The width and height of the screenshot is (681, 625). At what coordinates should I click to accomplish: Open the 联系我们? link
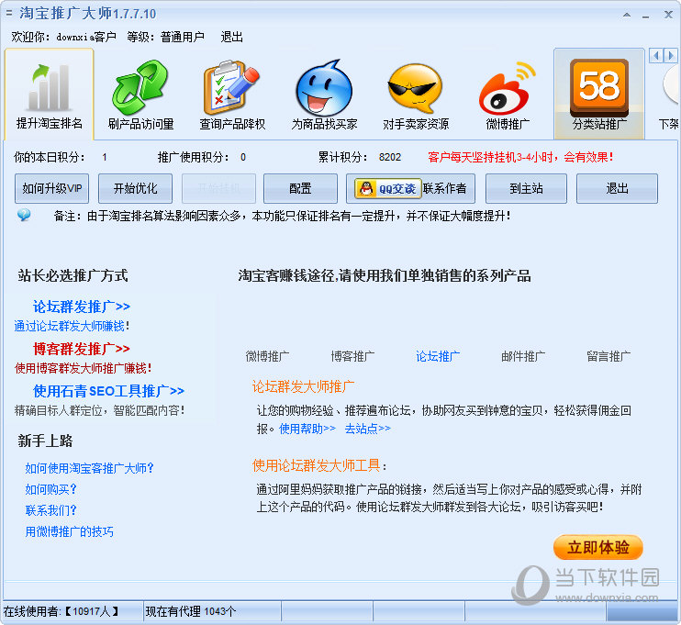coord(50,510)
